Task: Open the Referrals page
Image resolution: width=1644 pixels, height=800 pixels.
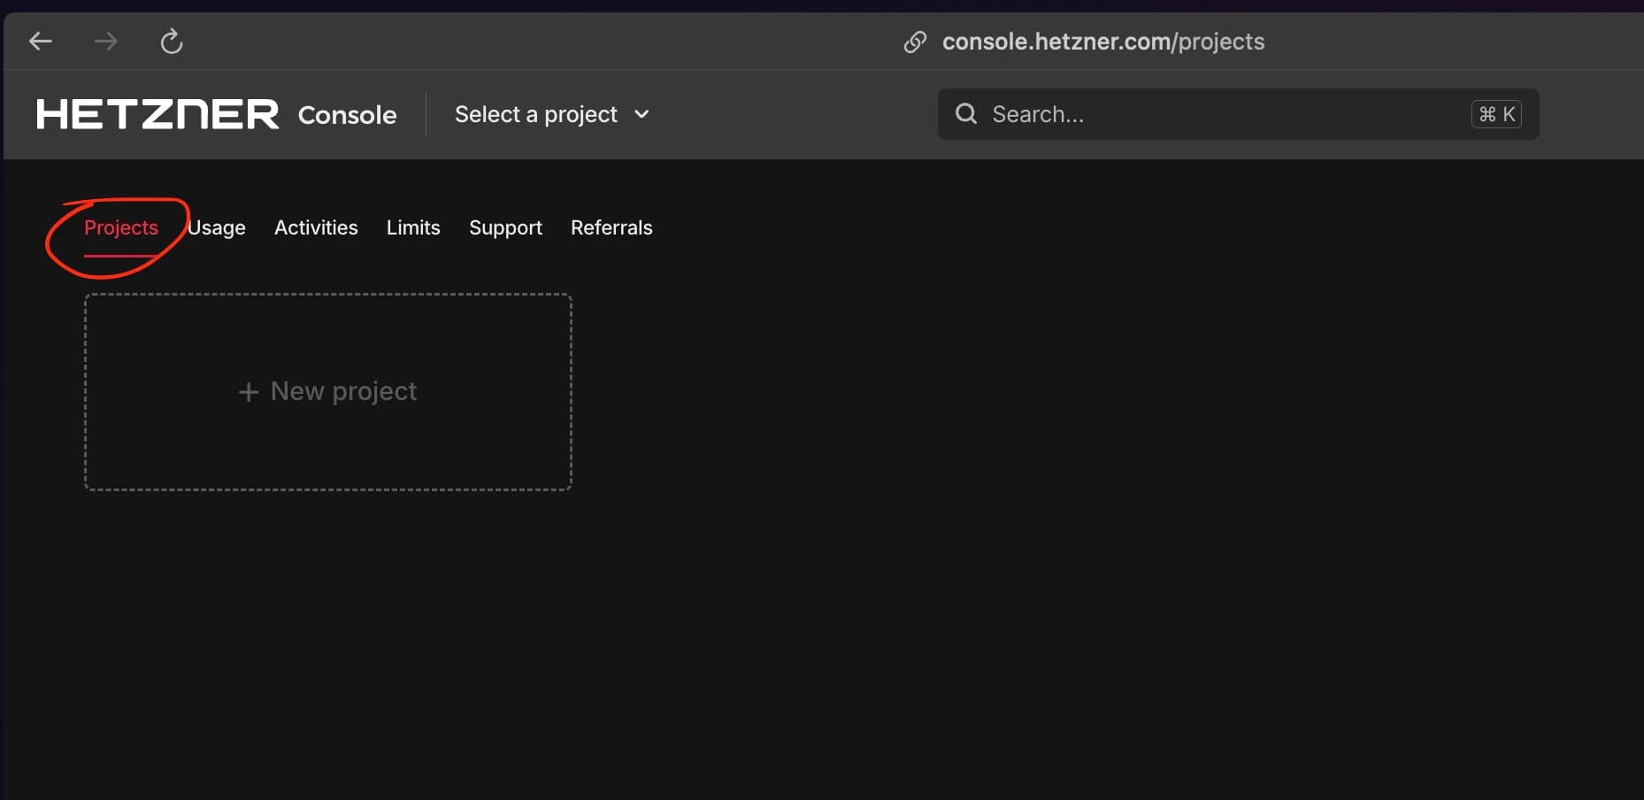Action: pos(611,227)
